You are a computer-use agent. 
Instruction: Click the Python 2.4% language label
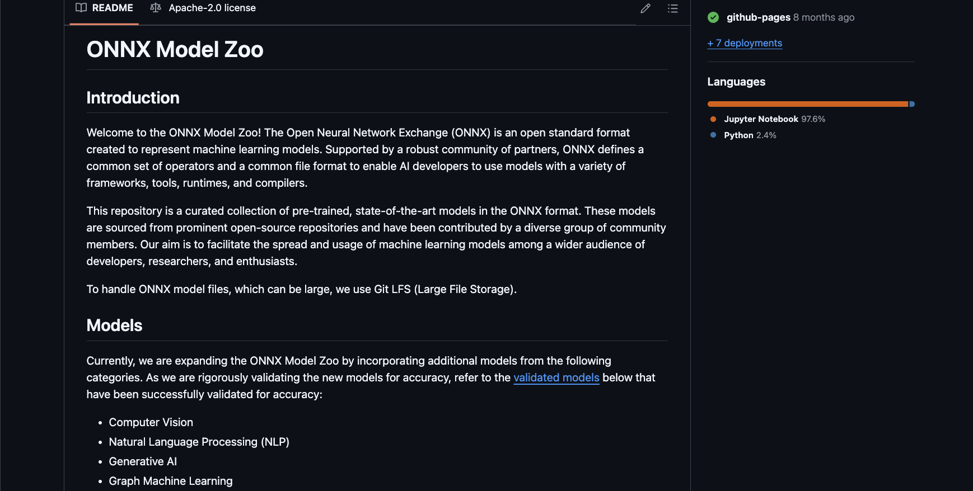pos(750,135)
